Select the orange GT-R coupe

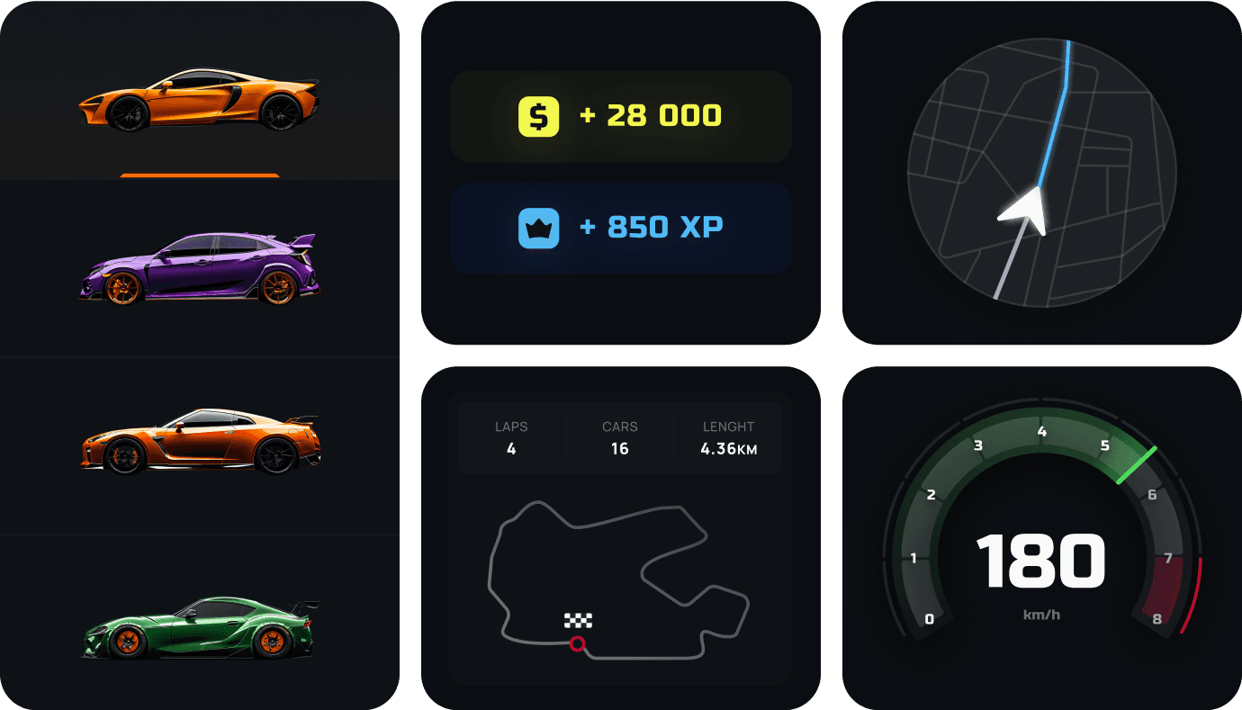pyautogui.click(x=199, y=441)
